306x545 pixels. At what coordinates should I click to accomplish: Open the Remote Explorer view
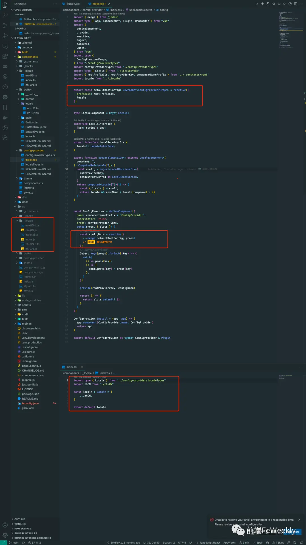coord(5,46)
